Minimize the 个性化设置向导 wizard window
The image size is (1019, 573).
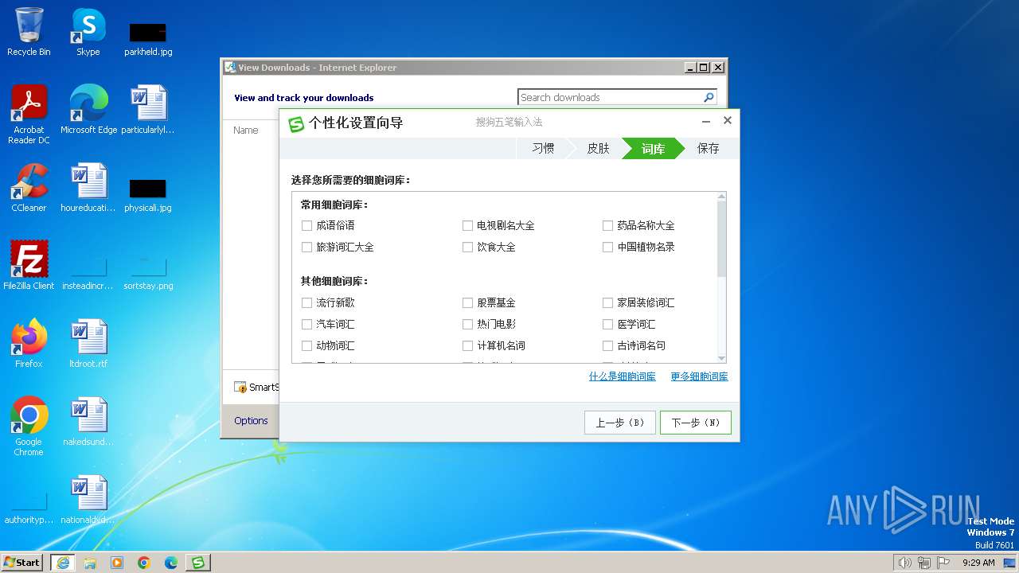706,121
